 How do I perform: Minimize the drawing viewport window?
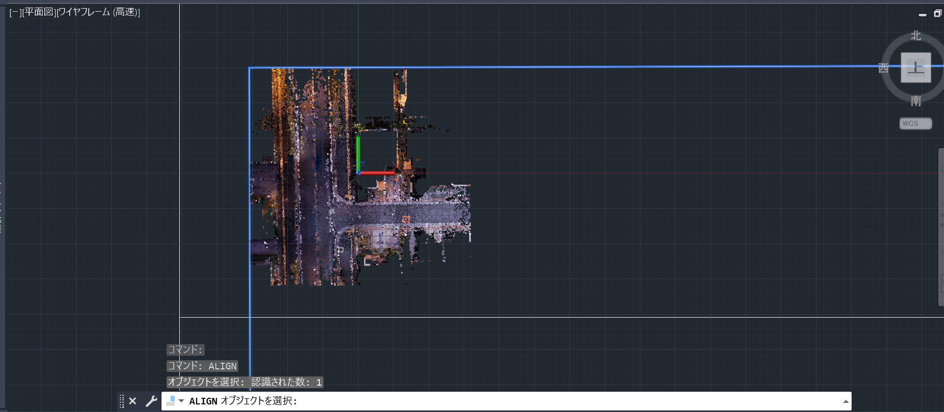923,14
